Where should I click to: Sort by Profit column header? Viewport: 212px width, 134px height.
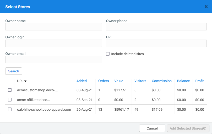pyautogui.click(x=199, y=81)
